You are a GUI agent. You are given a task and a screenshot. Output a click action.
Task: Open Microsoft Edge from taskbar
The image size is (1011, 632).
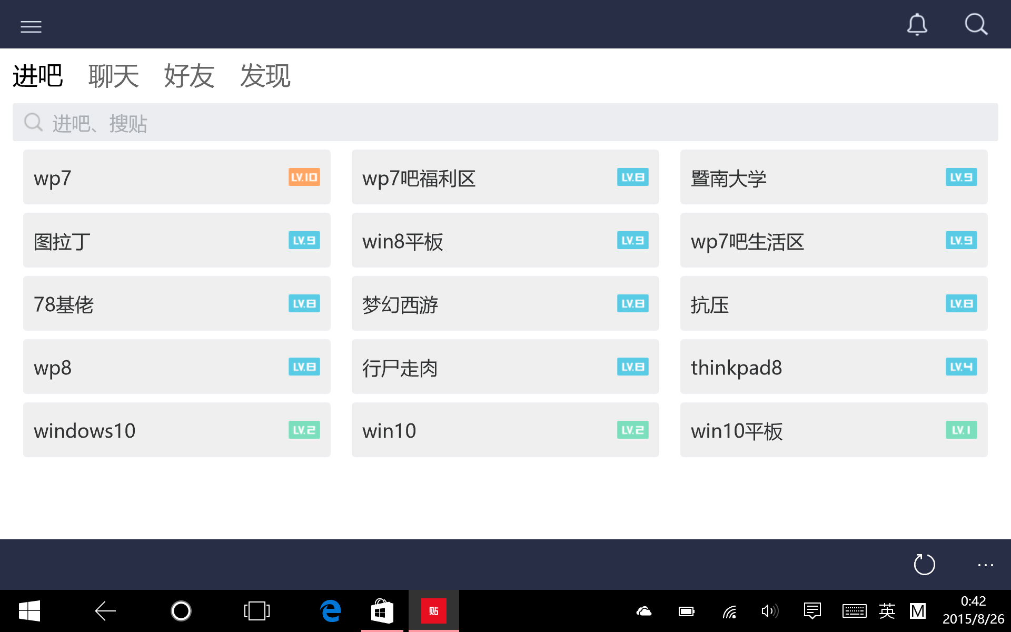coord(331,611)
